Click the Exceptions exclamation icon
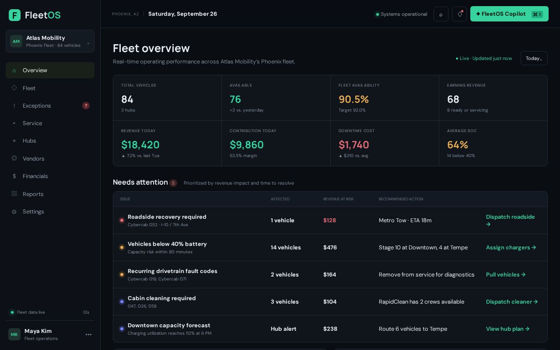 pos(14,106)
